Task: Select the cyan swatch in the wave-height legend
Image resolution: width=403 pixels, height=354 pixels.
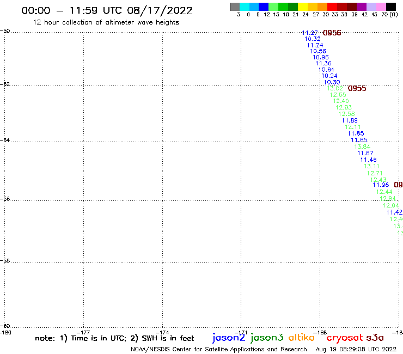Action: [x=245, y=7]
